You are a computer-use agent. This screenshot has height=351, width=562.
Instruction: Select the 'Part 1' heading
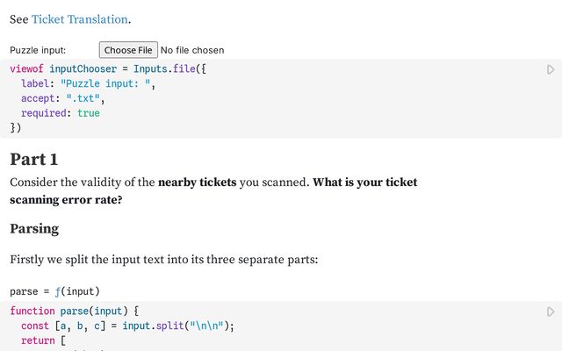point(33,159)
